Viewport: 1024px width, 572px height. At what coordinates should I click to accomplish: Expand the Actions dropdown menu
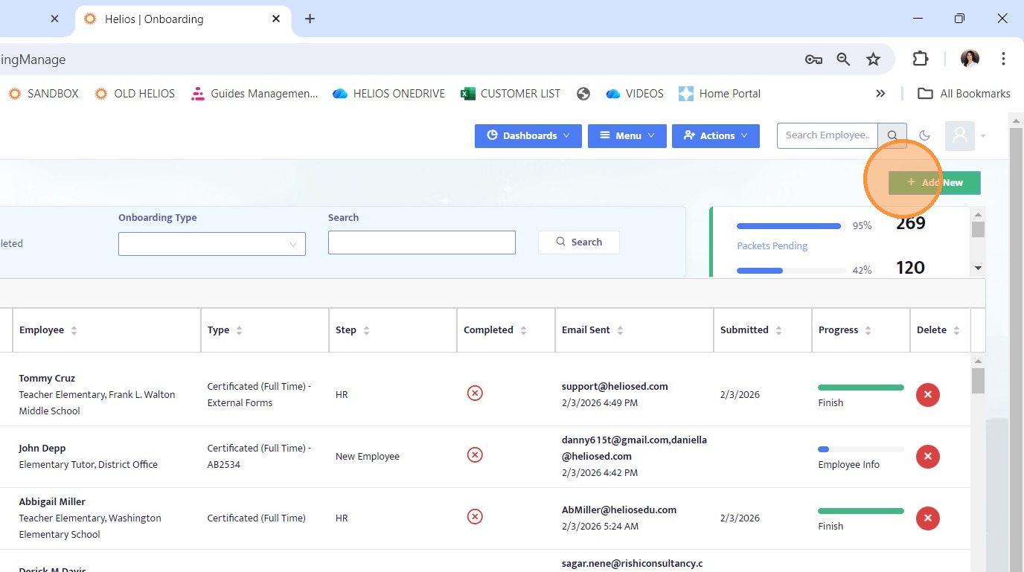[715, 135]
